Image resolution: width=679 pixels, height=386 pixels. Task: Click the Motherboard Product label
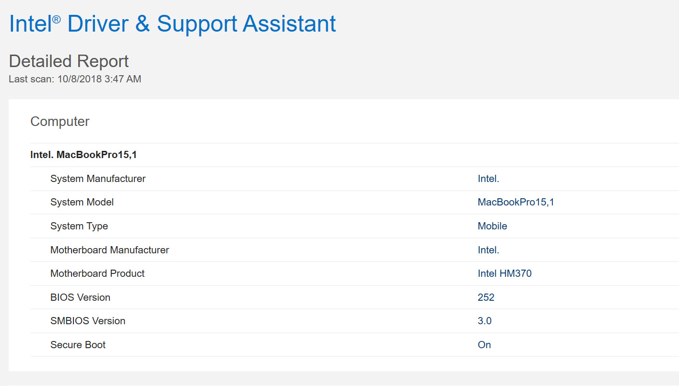click(x=97, y=273)
